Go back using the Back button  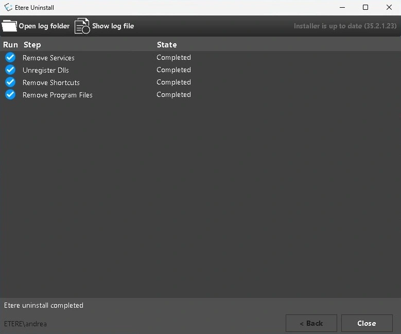[311, 323]
